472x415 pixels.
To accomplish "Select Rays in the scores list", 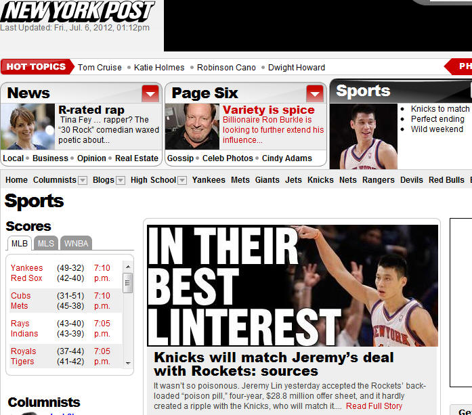I will [20, 324].
